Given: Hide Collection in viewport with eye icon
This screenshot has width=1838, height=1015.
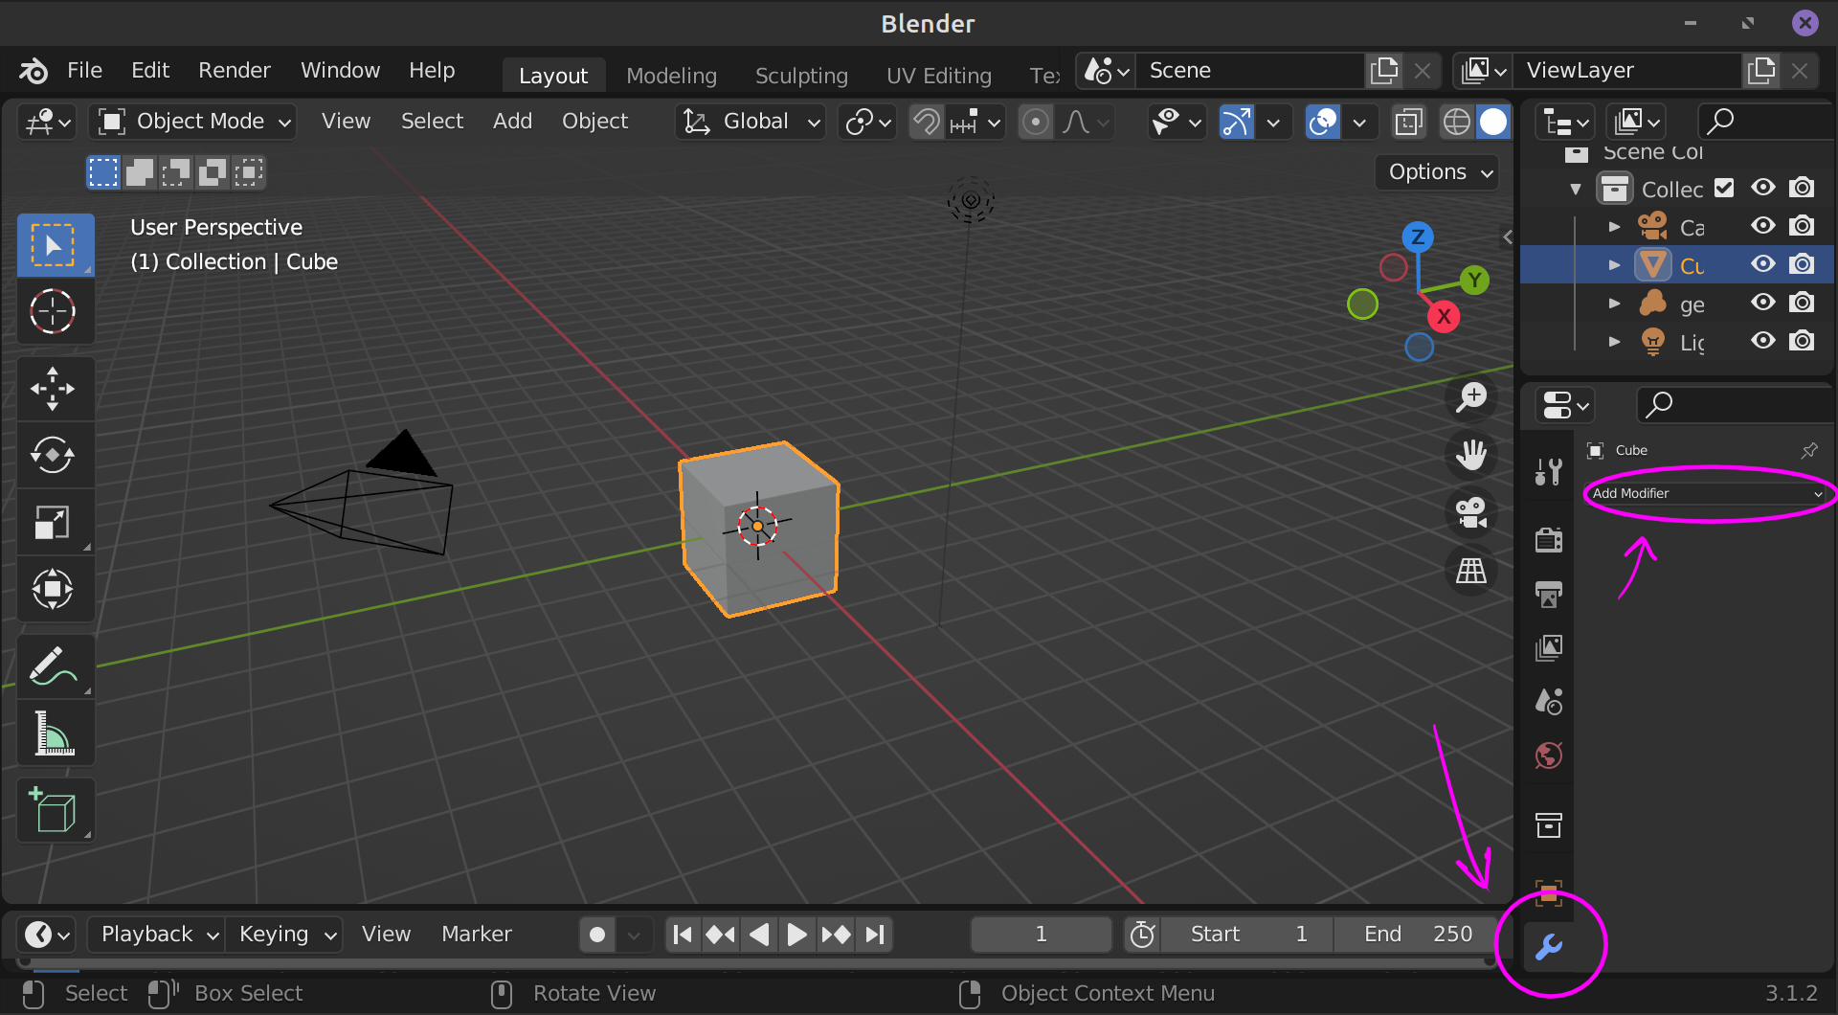Looking at the screenshot, I should point(1763,188).
